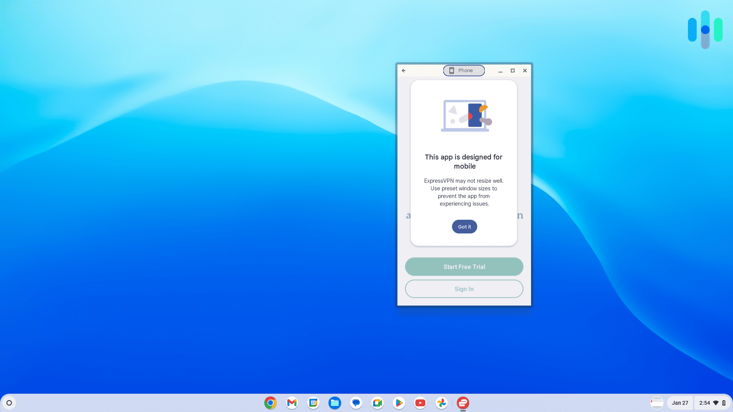The image size is (733, 412).
Task: Click the user avatar in status area
Action: point(656,402)
